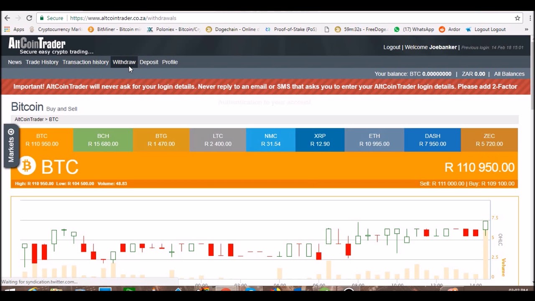Open Trade History page

(x=42, y=62)
